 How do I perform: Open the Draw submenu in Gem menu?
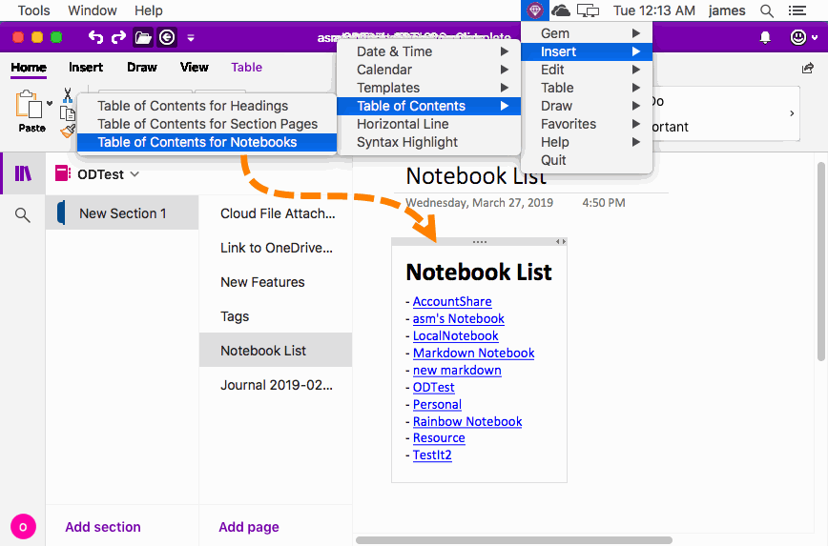coord(587,106)
